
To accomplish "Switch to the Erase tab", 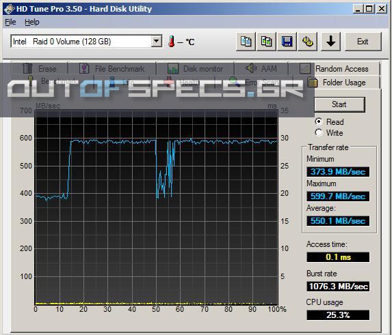I will point(40,68).
